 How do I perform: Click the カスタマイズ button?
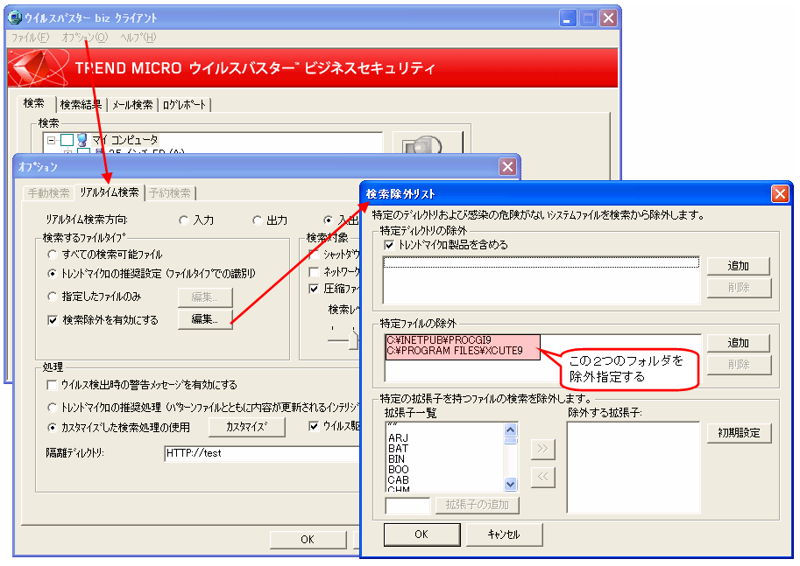(246, 427)
